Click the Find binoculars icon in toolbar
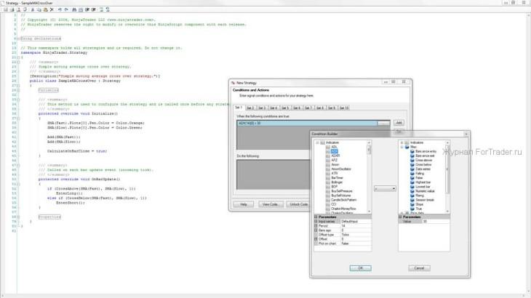The image size is (531, 298). tap(74, 9)
